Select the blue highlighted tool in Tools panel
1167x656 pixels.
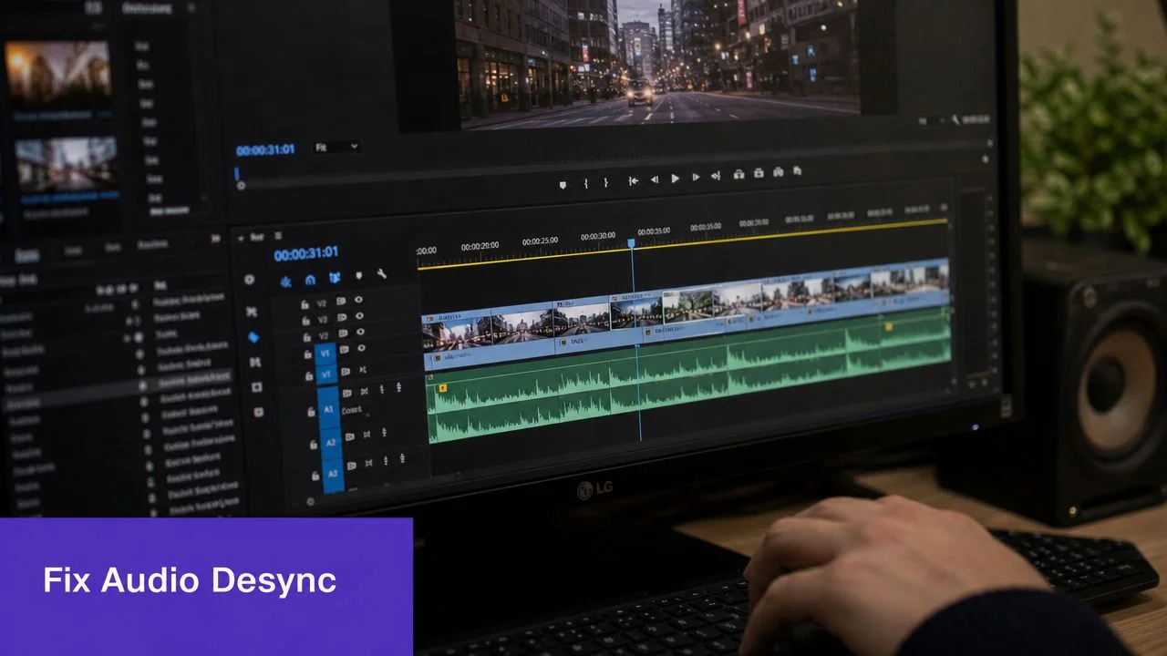tap(253, 337)
